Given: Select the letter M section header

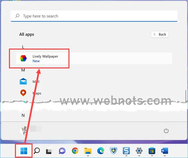Looking at the screenshot, I should (23, 70).
